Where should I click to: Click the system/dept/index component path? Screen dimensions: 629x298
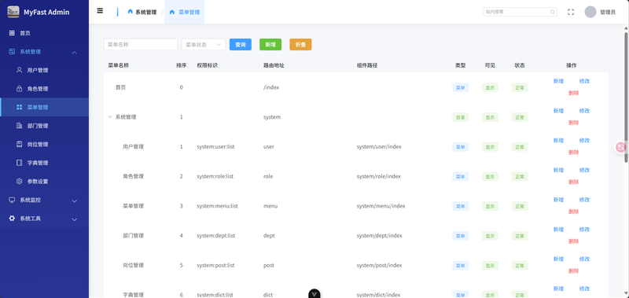380,236
